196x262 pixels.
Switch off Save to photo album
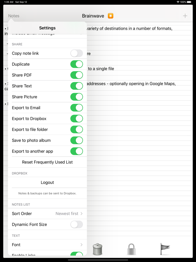(76, 140)
